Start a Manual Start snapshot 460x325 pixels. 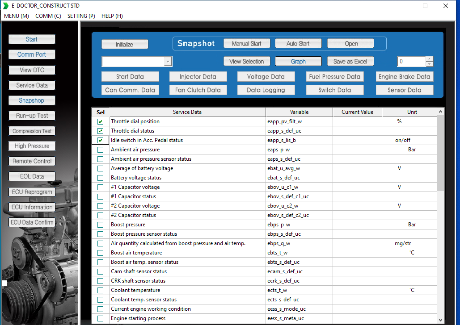click(246, 43)
